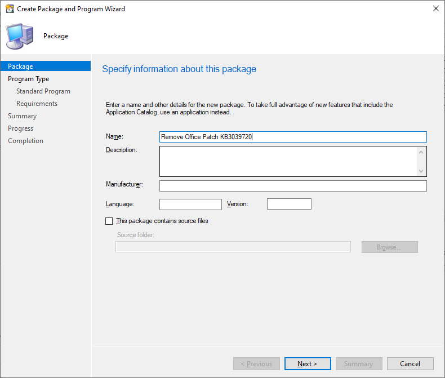Image resolution: width=445 pixels, height=378 pixels.
Task: Click the Package computer icon in header
Action: (20, 36)
